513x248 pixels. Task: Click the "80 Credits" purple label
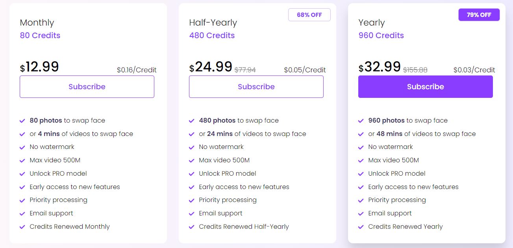click(x=40, y=35)
